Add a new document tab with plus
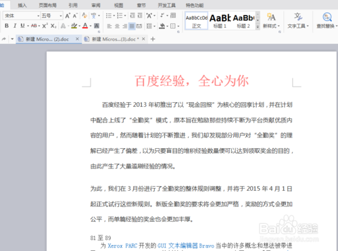The height and width of the screenshot is (251, 338). pyautogui.click(x=153, y=39)
